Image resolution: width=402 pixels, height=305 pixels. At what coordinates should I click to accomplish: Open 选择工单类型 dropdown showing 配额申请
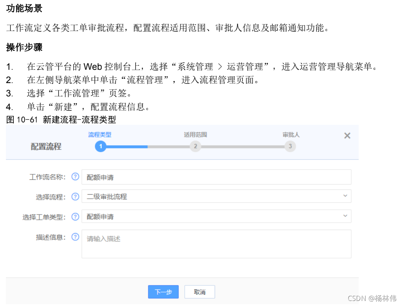point(217,216)
